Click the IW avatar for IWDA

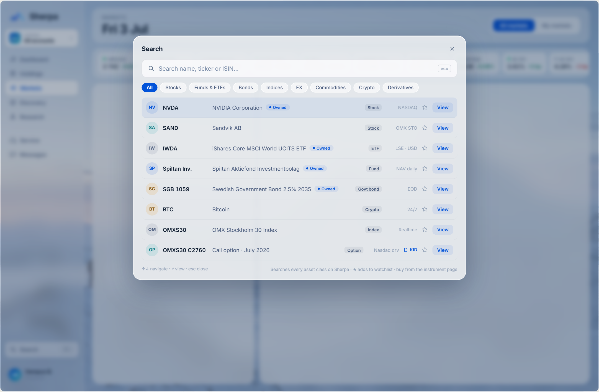152,148
